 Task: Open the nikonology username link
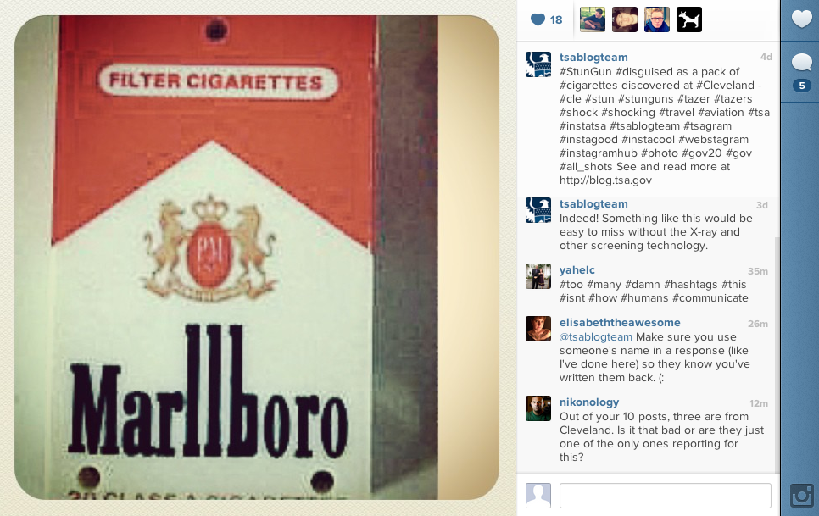[x=589, y=402]
